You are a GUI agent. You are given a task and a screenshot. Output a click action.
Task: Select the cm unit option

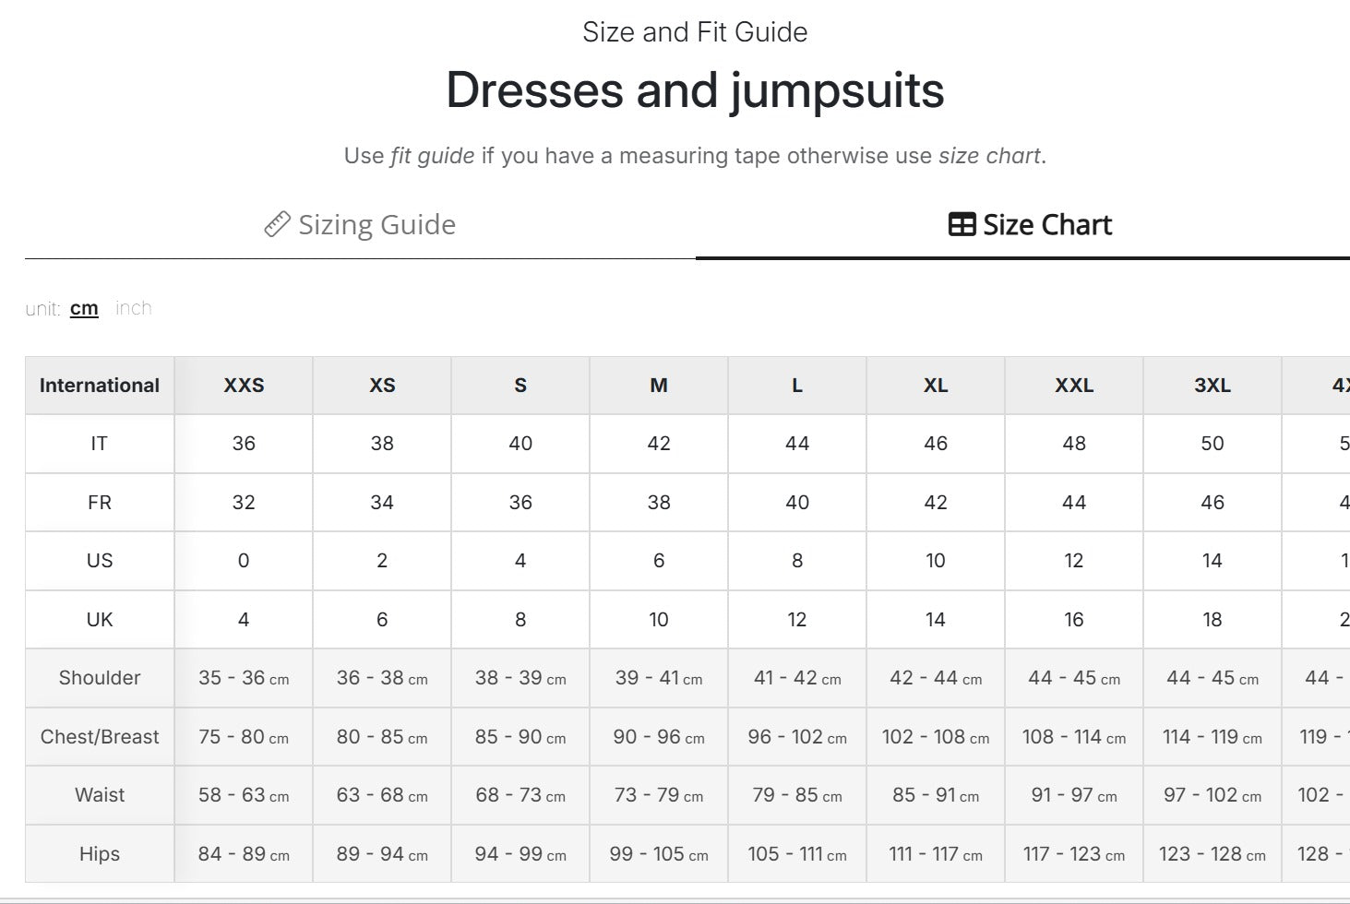point(84,308)
